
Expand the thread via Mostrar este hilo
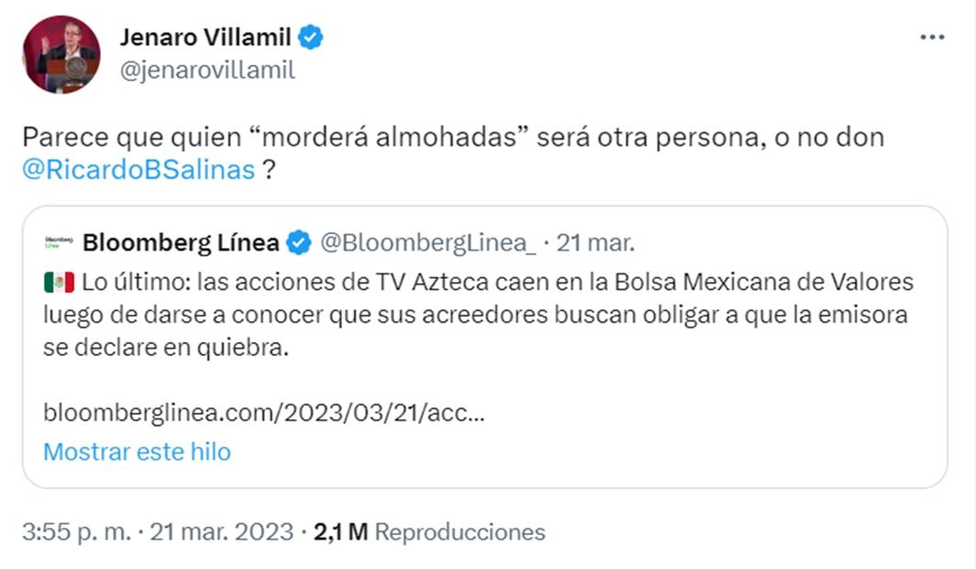(136, 452)
